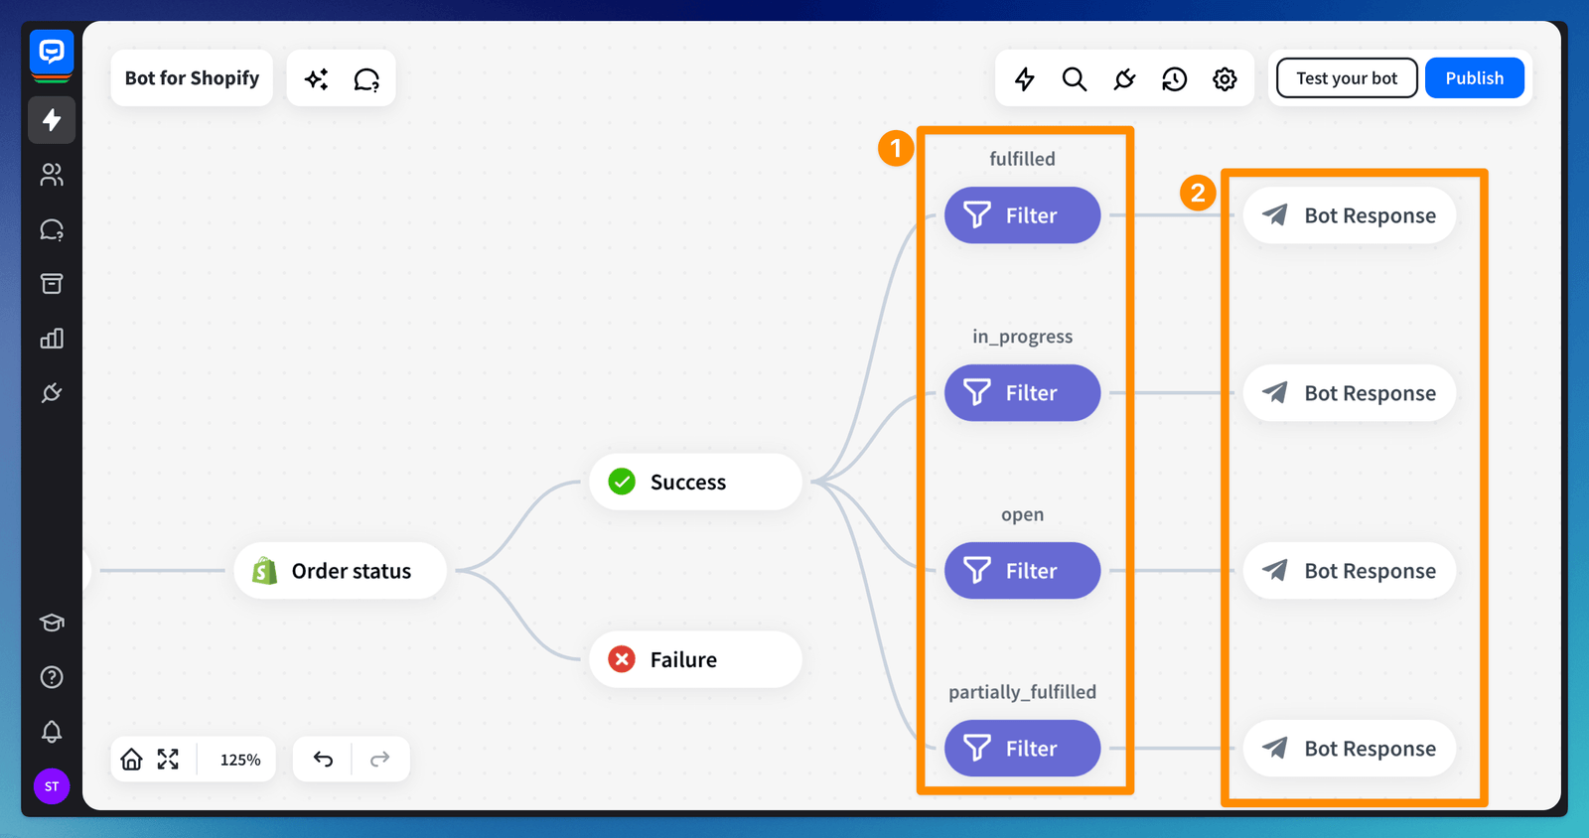Open the 125% zoom level control
The width and height of the screenshot is (1589, 838).
(x=240, y=760)
